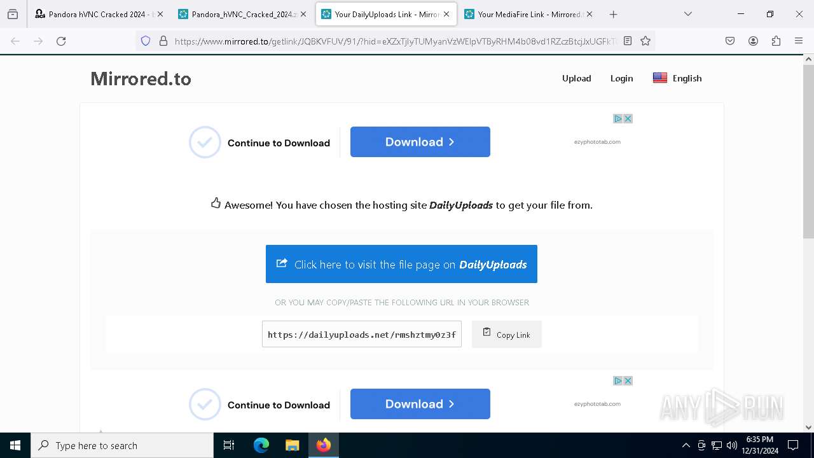Screen dimensions: 814x458
Task: Open Firefox account icon
Action: coord(753,41)
